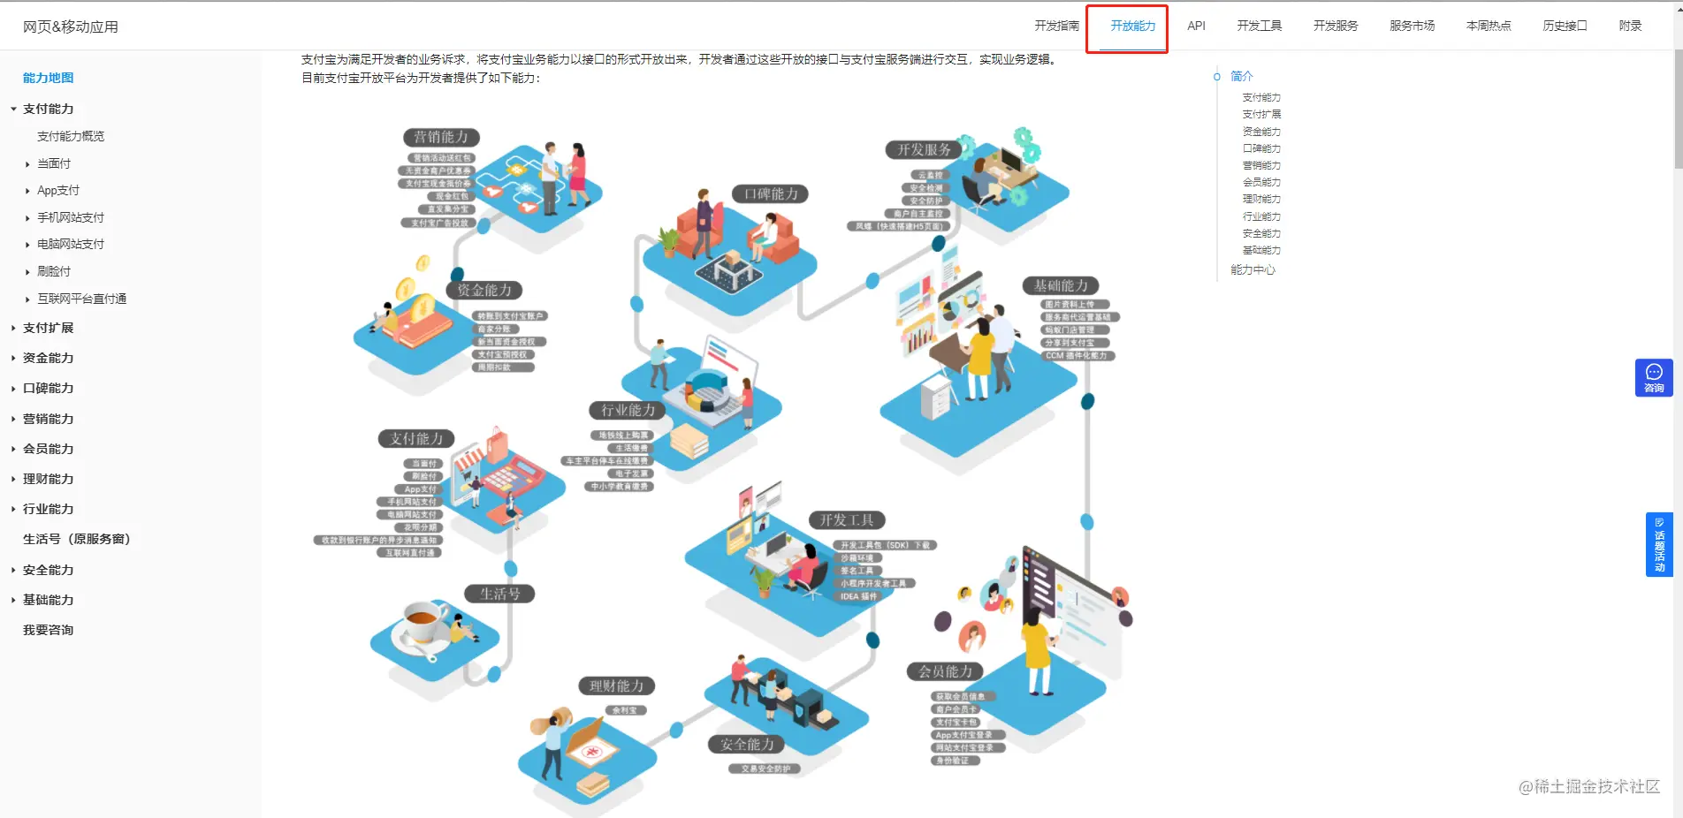Expand the 支付扩展 arrow in left sidebar

13,328
